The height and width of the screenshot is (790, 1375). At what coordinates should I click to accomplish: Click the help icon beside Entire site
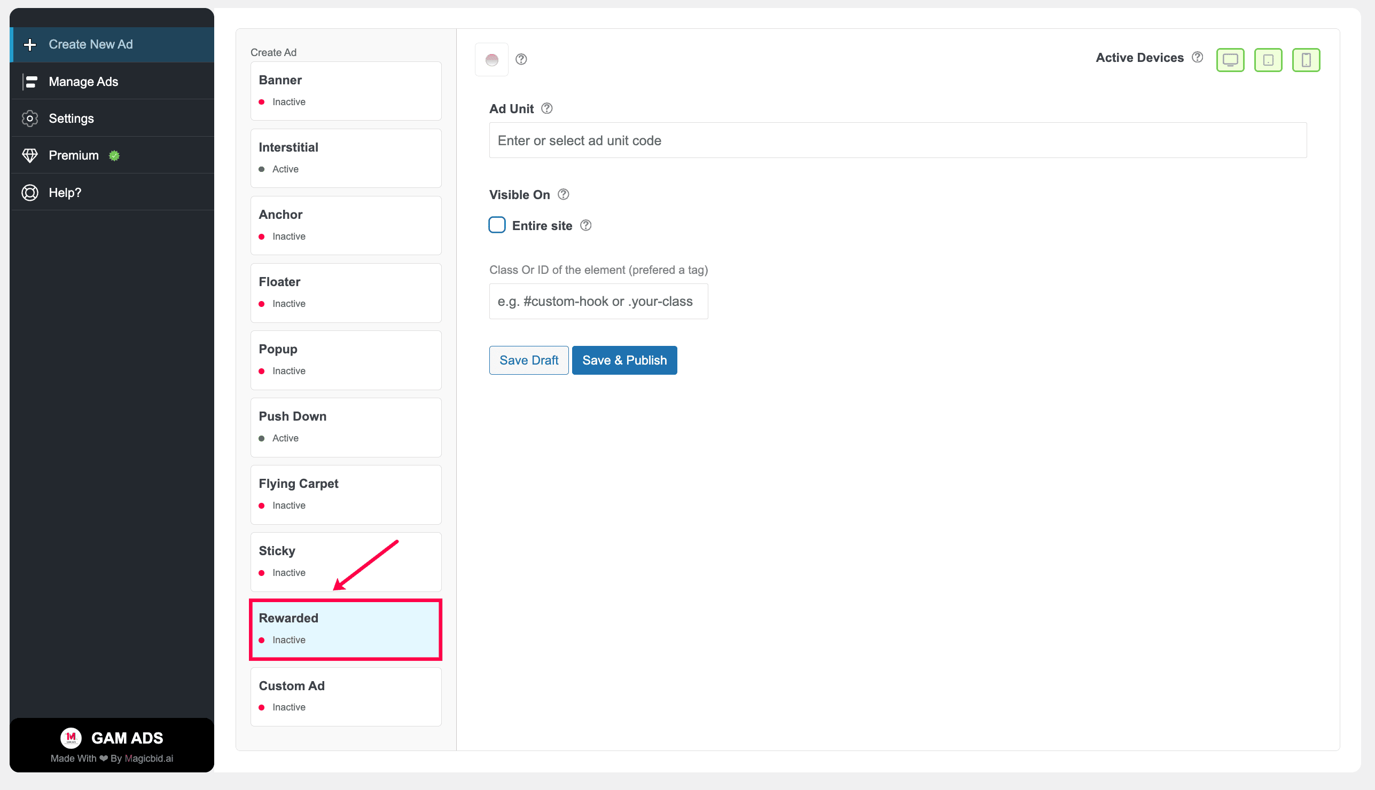[585, 225]
